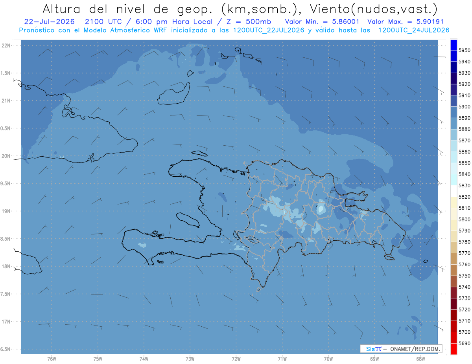The image size is (472, 364).
Task: Click the 70W longitude axis label
Action: click(x=328, y=359)
